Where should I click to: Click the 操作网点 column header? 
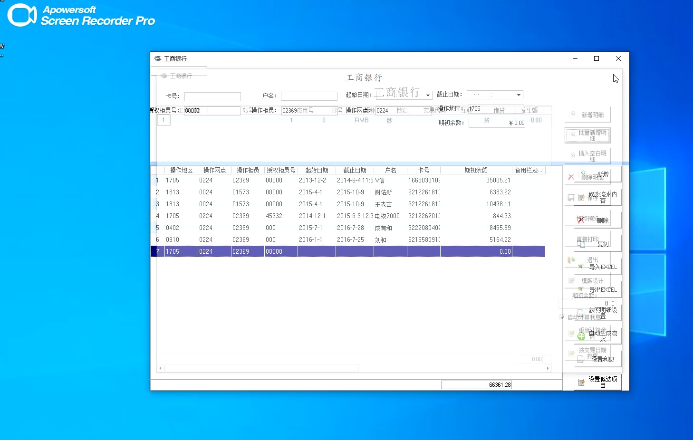point(215,170)
